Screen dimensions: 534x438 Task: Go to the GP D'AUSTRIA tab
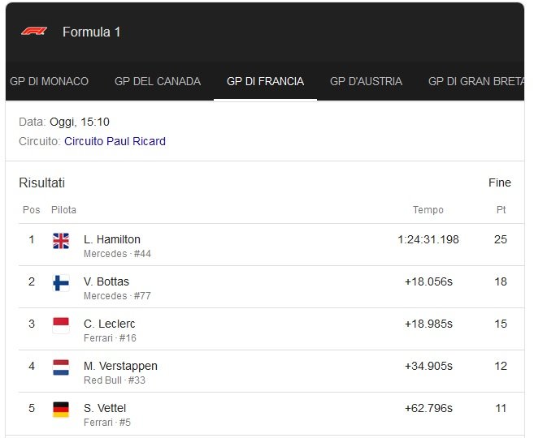tap(366, 81)
